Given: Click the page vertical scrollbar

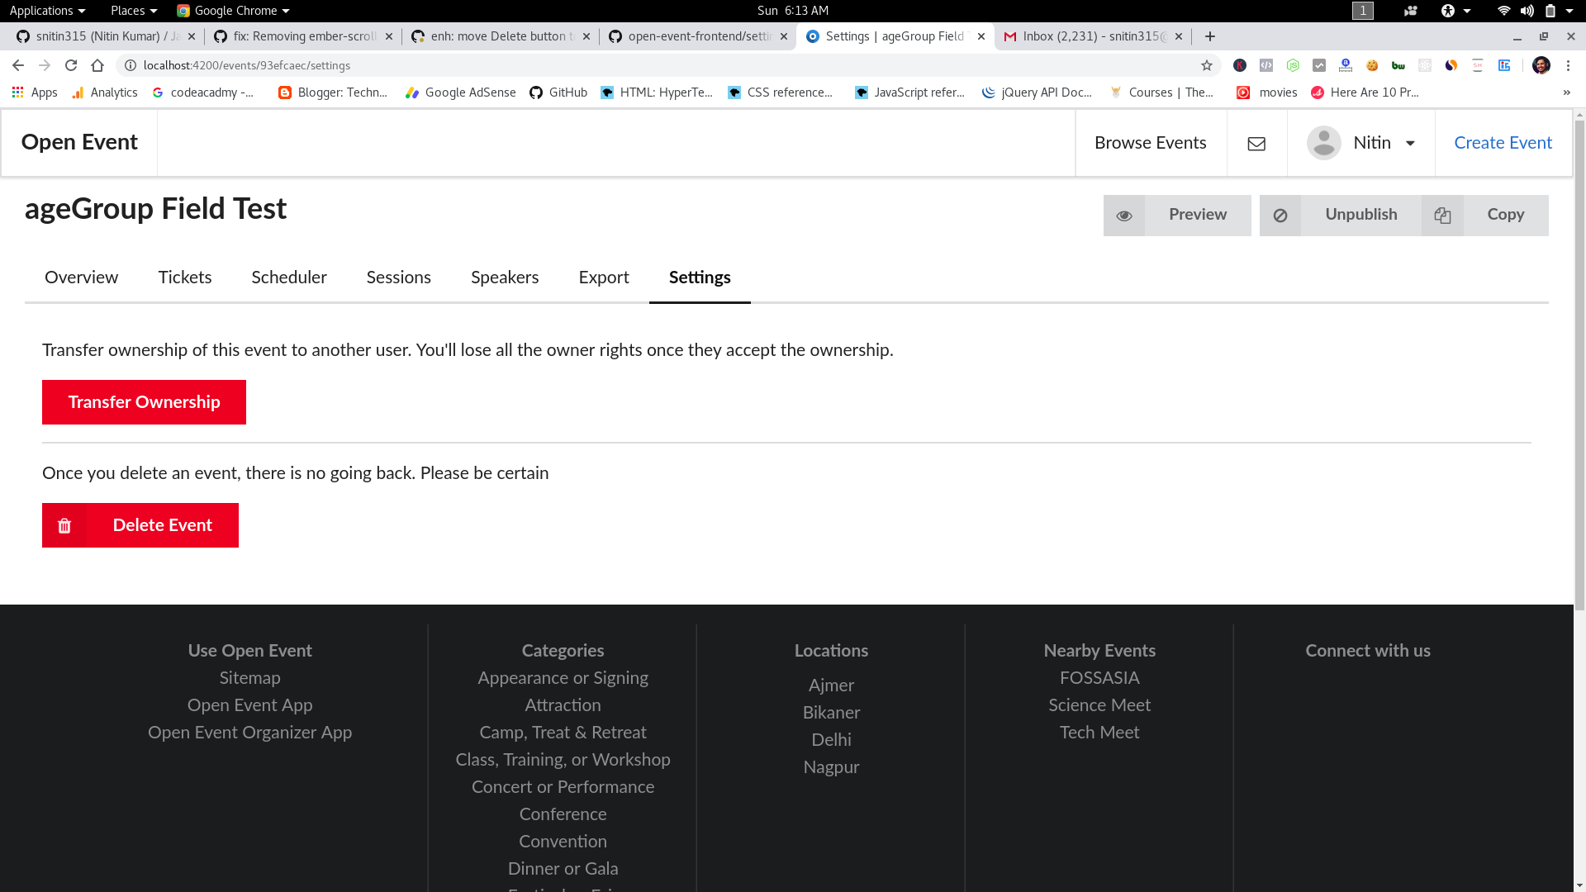Looking at the screenshot, I should 1579,363.
